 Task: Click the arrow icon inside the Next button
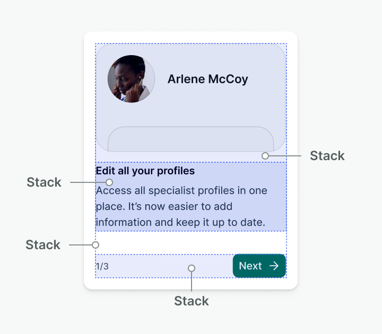tap(274, 266)
